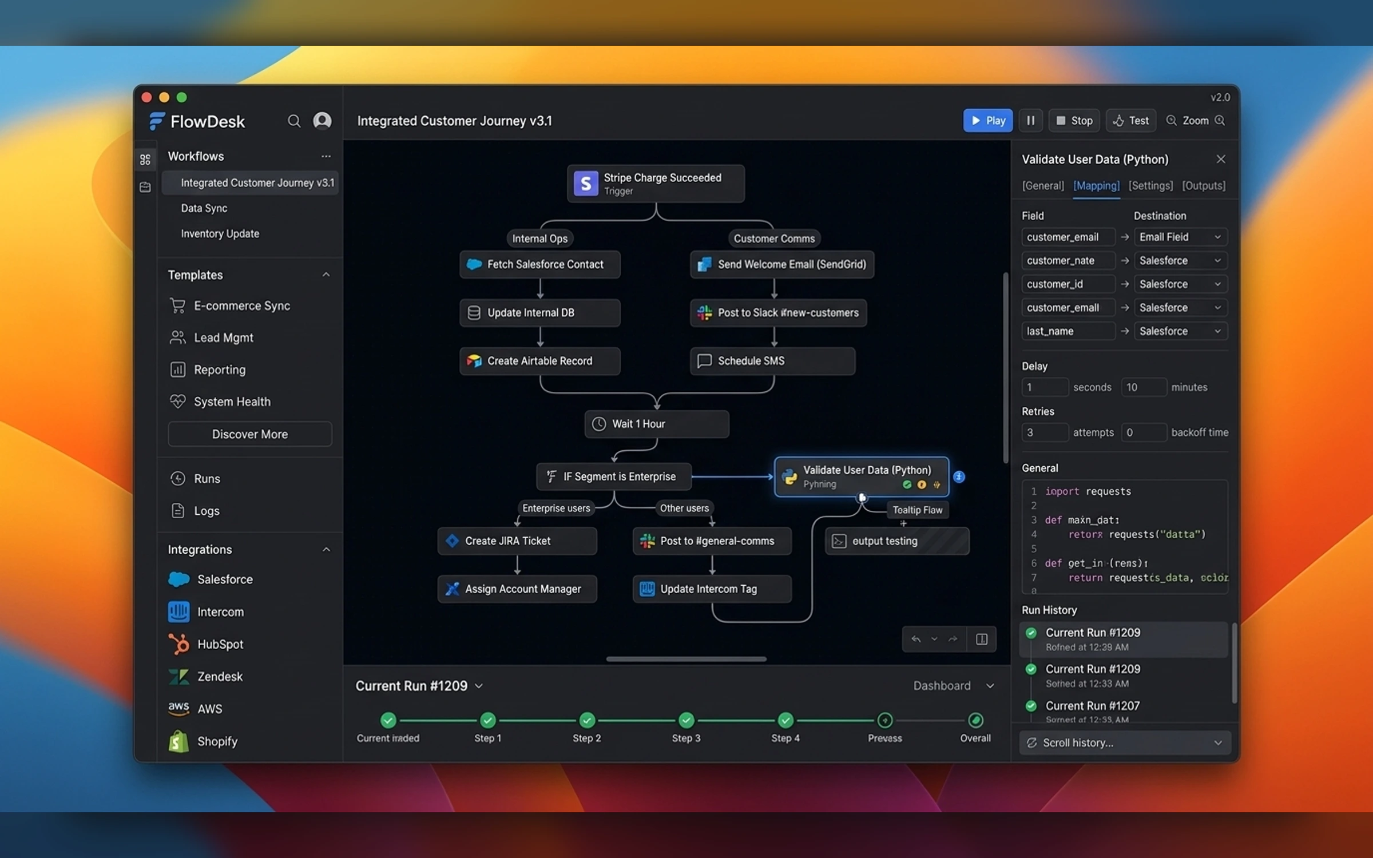Select the Stripe Charge Succeeded trigger node
This screenshot has width=1373, height=858.
pos(656,184)
